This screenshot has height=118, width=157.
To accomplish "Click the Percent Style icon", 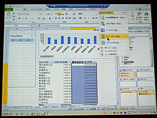I will [x=85, y=18].
